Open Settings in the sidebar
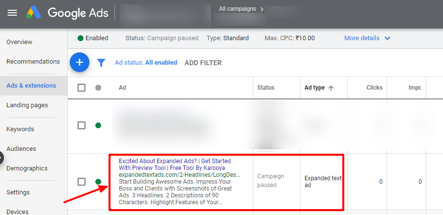This screenshot has height=215, width=443. point(18,192)
